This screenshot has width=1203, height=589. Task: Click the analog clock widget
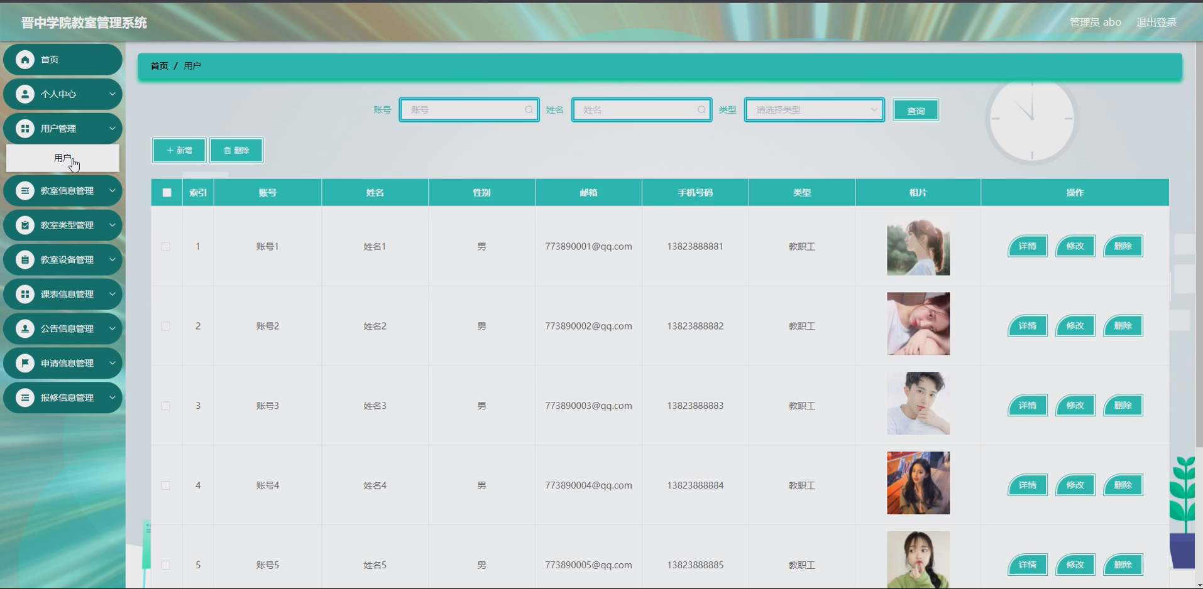click(1031, 119)
